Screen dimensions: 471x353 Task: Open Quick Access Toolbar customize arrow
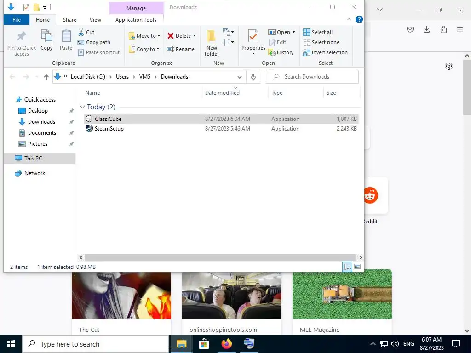(x=45, y=7)
